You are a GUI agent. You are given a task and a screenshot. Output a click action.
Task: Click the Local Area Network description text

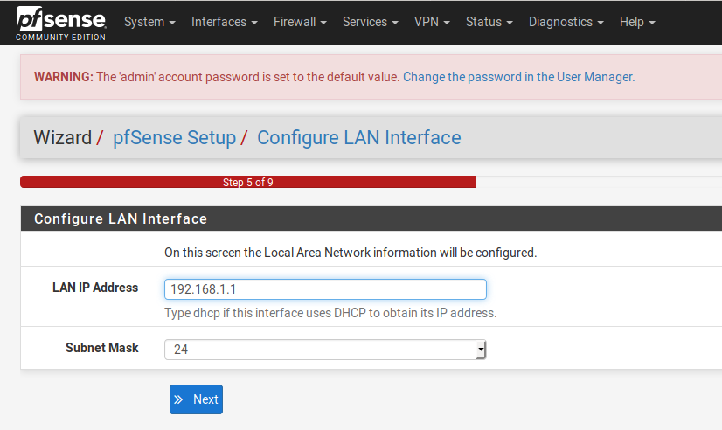[351, 253]
